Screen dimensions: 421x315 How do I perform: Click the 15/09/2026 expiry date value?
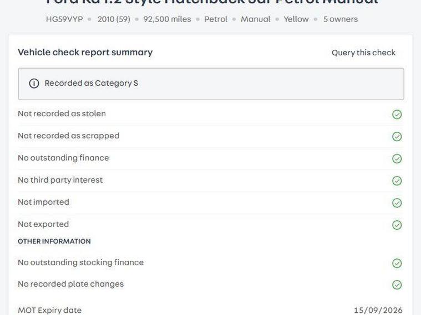tap(378, 310)
